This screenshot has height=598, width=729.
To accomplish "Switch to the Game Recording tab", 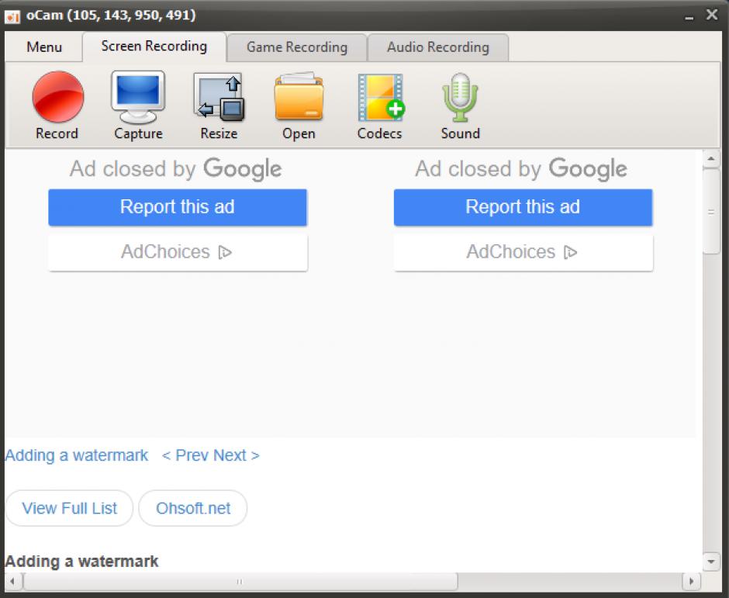I will tap(296, 47).
